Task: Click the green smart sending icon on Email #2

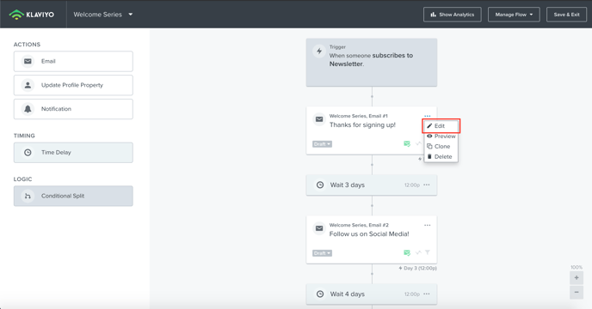Action: (407, 252)
